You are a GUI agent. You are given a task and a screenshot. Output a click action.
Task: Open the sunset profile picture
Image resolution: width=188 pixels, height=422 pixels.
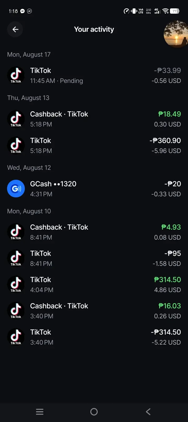point(176,34)
